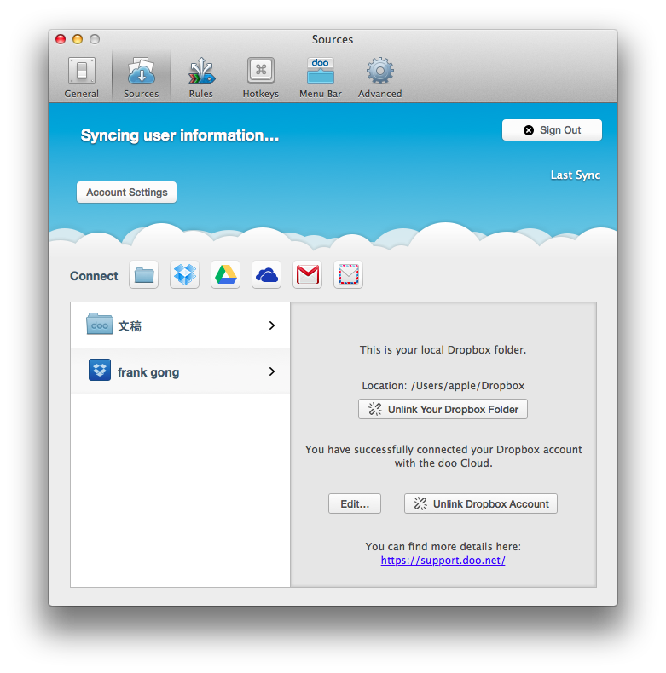
Task: Close the Sources window
Action: [61, 39]
